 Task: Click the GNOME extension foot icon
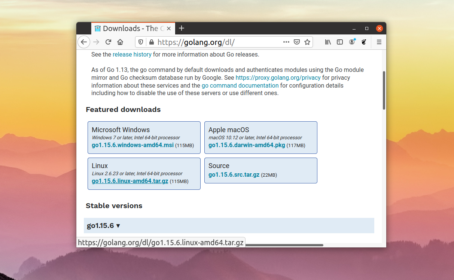click(x=363, y=42)
